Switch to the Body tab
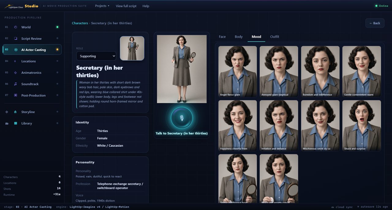392x210 pixels. click(x=239, y=37)
